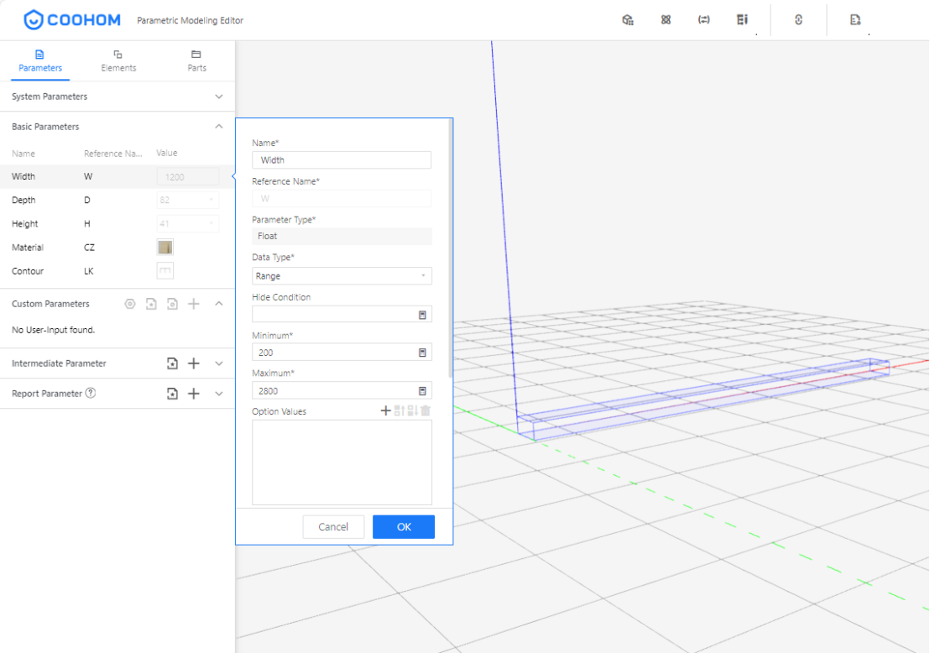
Task: Expand the System Parameters section
Action: tap(219, 97)
